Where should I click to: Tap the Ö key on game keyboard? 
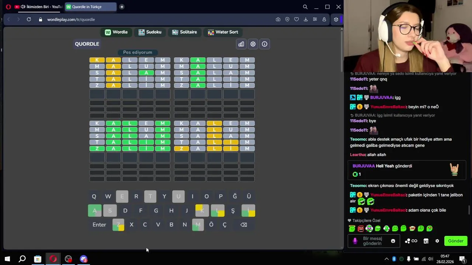(x=211, y=225)
